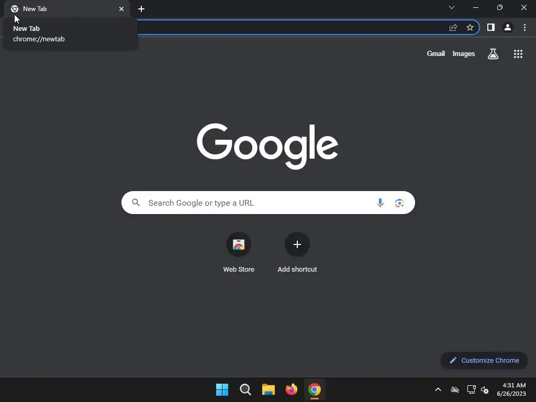Click Add shortcut plus button

click(x=297, y=244)
